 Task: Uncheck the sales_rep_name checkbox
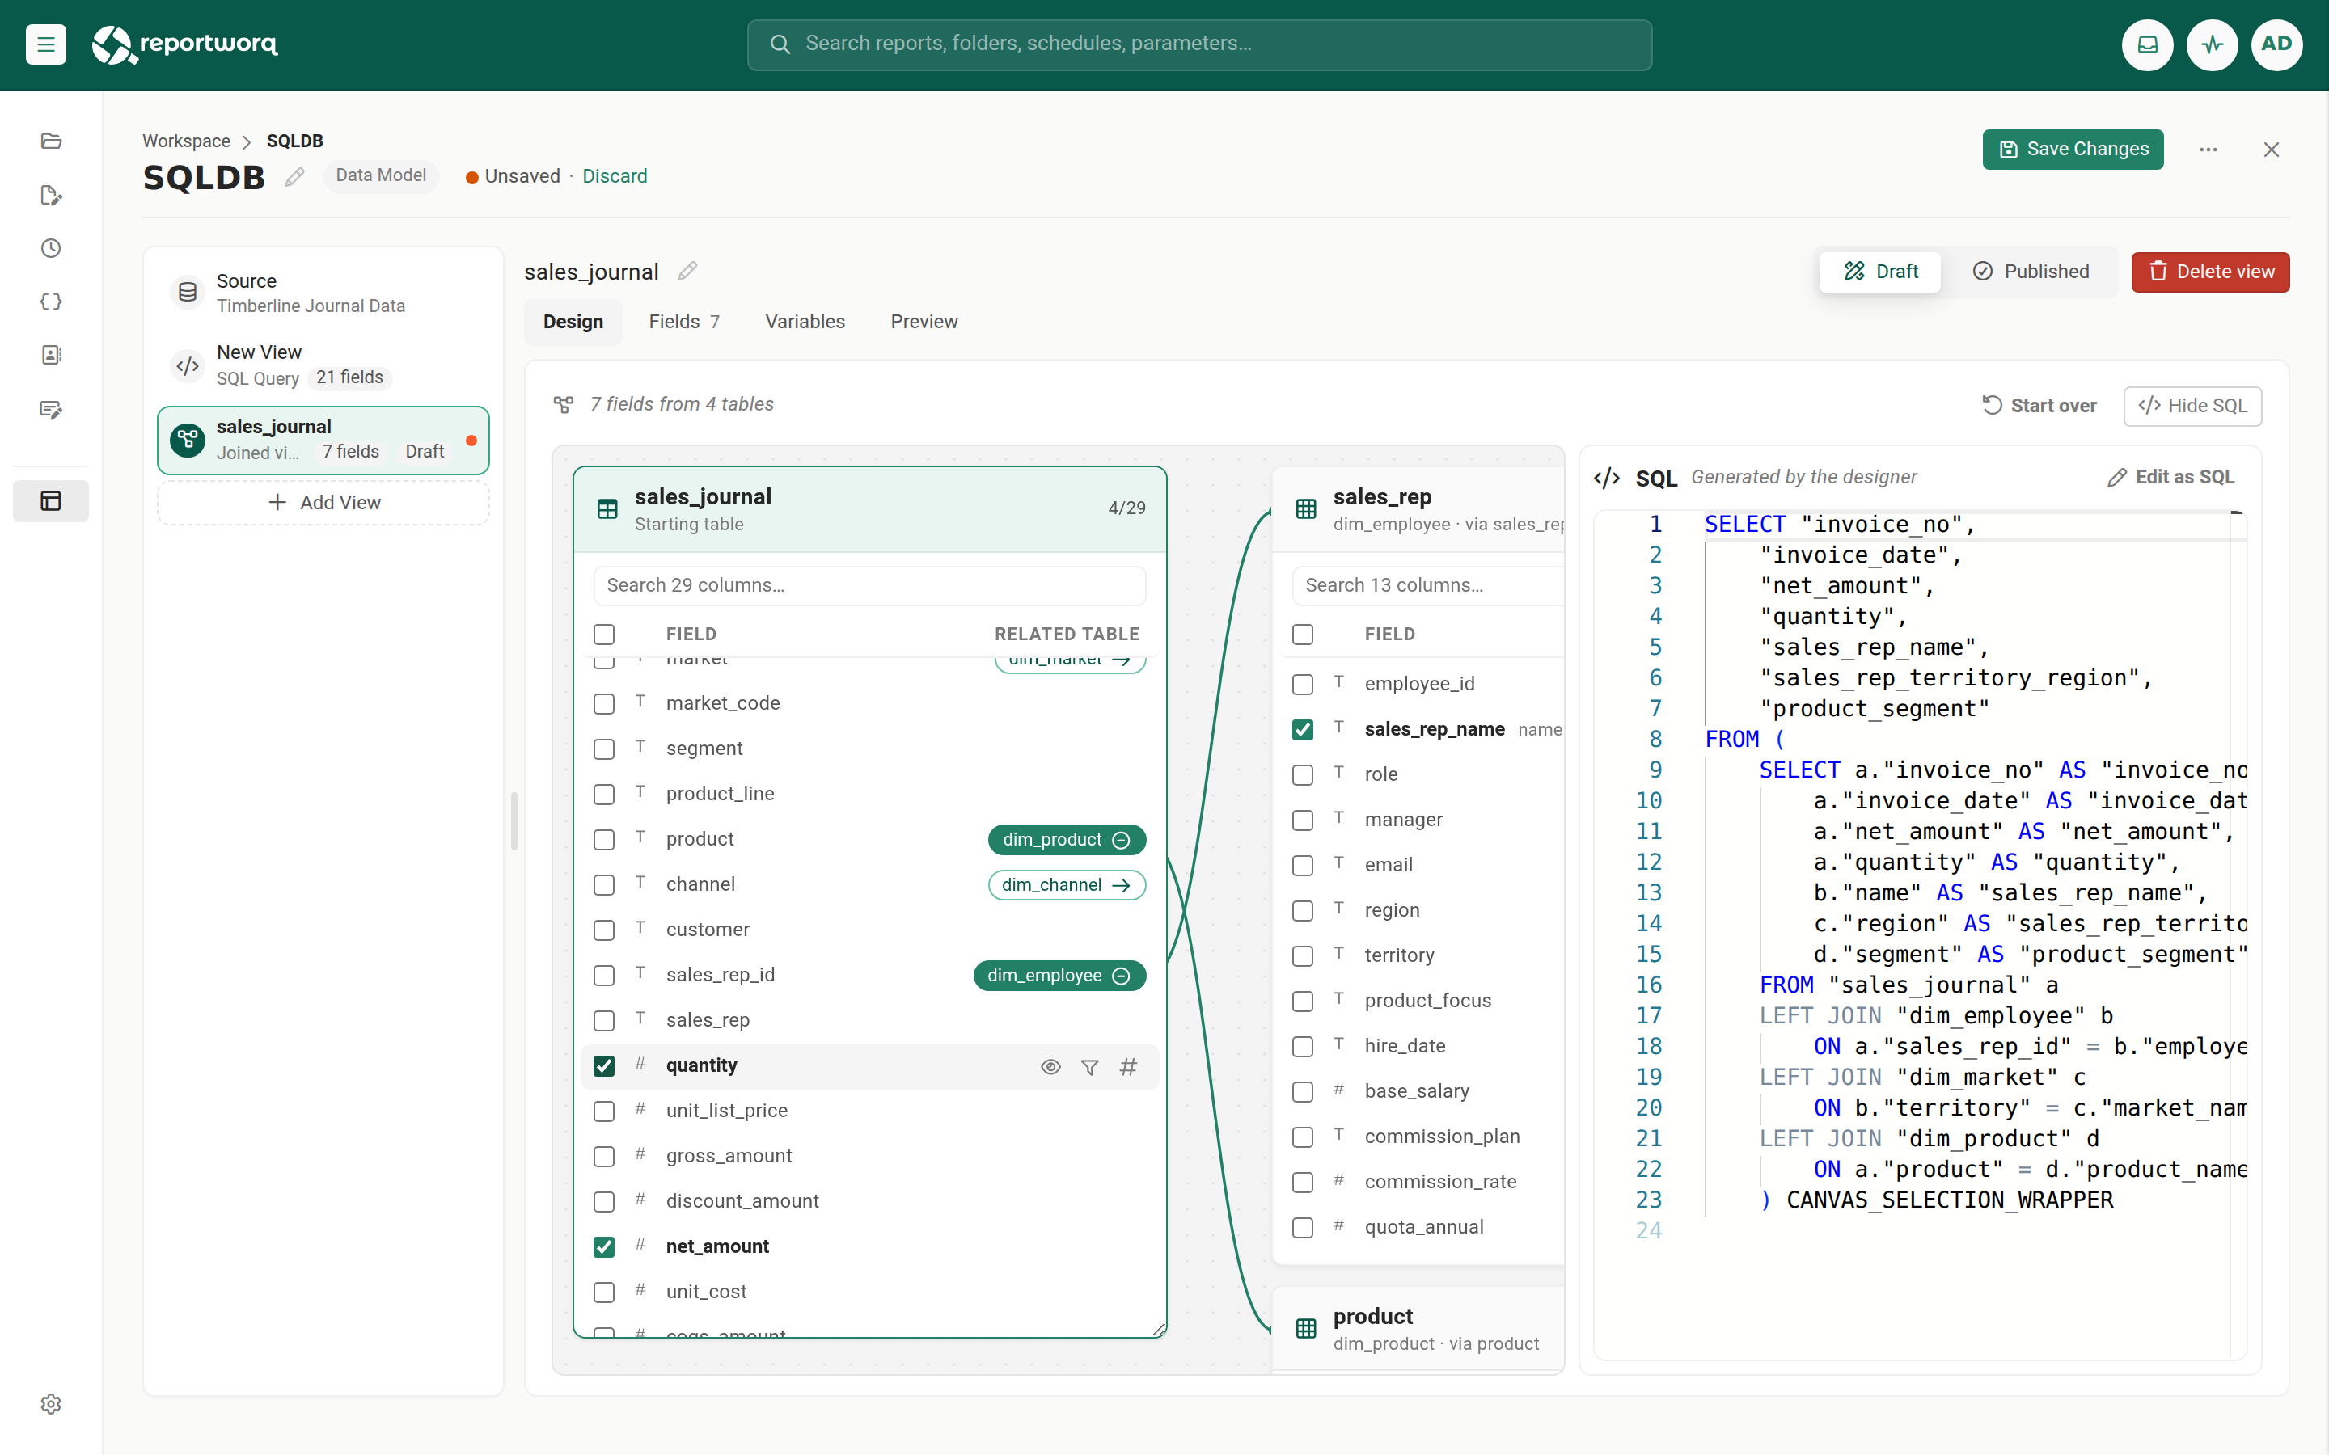point(1302,731)
